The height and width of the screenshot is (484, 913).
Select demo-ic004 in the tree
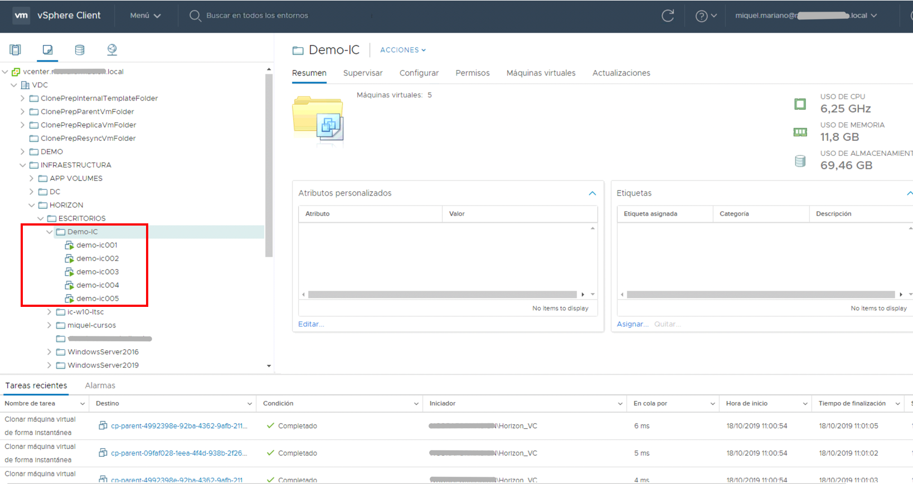click(x=98, y=285)
